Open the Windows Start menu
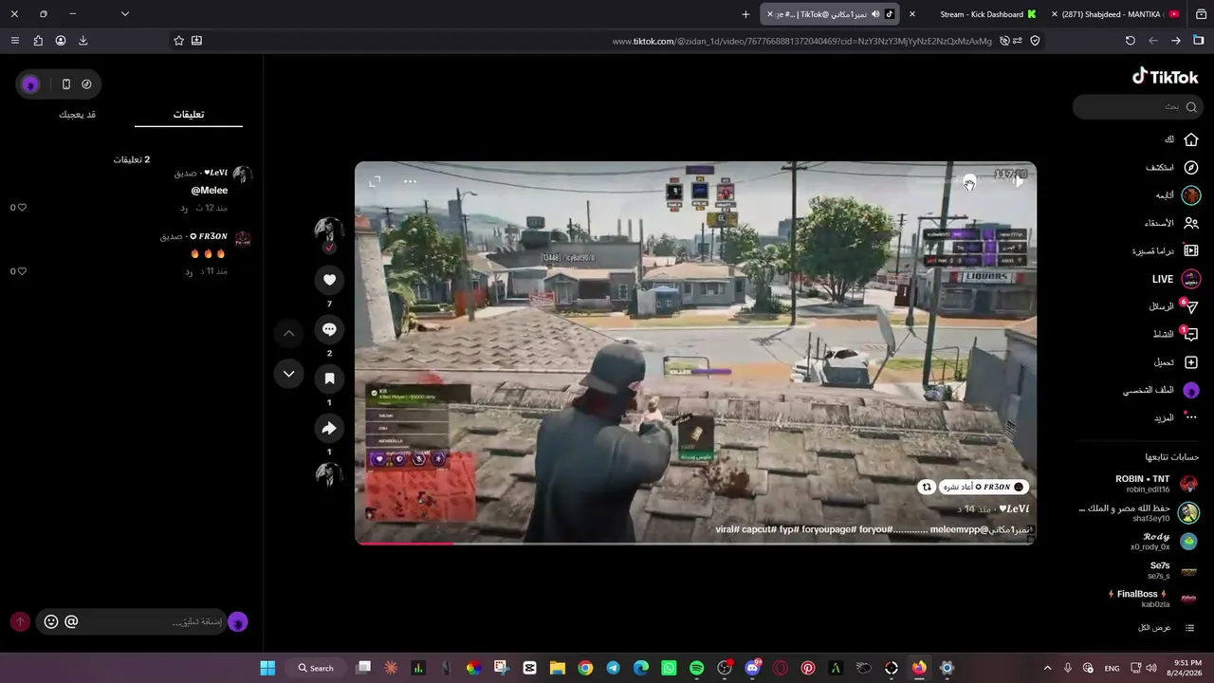The height and width of the screenshot is (683, 1214). (x=267, y=668)
